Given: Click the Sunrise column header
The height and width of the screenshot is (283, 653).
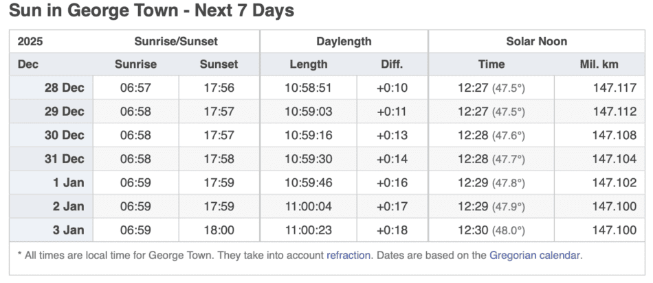Looking at the screenshot, I should click(x=135, y=64).
